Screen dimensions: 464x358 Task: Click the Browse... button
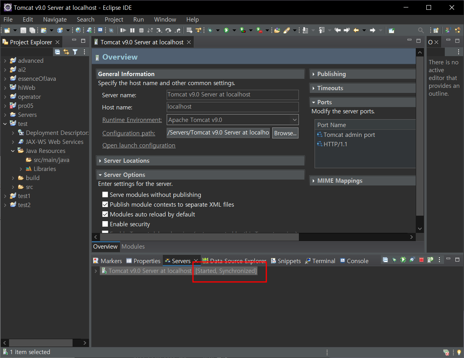(x=285, y=133)
